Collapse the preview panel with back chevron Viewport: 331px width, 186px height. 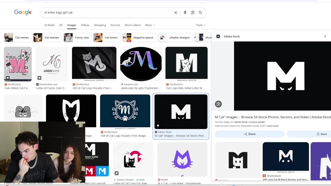(x=325, y=36)
